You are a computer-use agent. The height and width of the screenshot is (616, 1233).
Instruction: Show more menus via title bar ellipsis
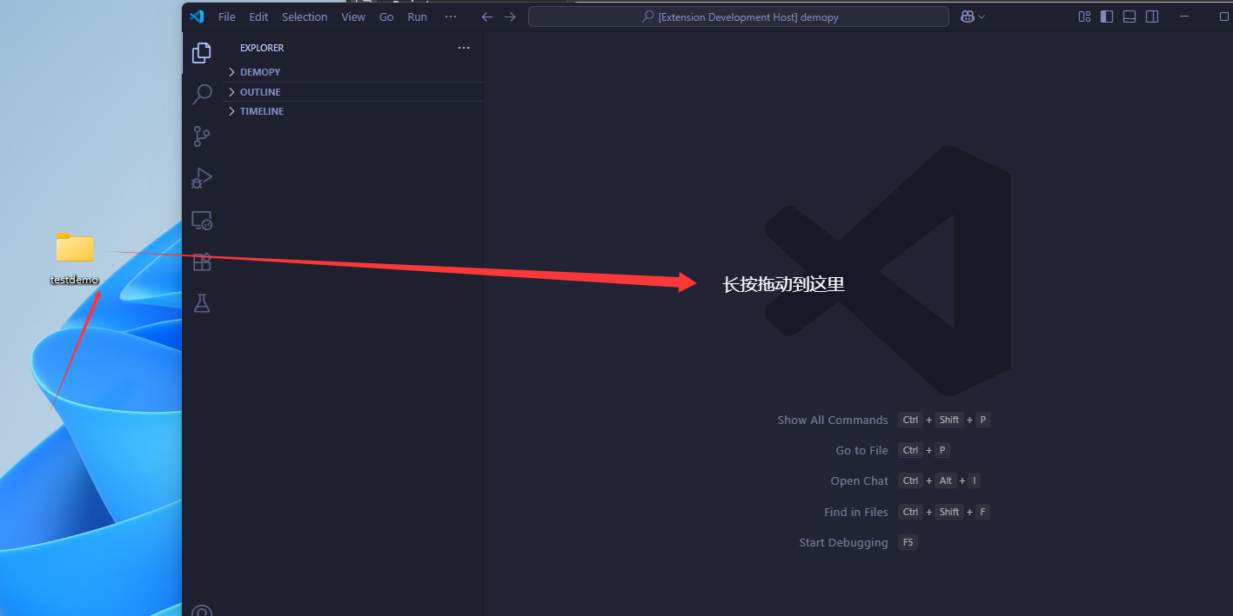click(x=450, y=17)
